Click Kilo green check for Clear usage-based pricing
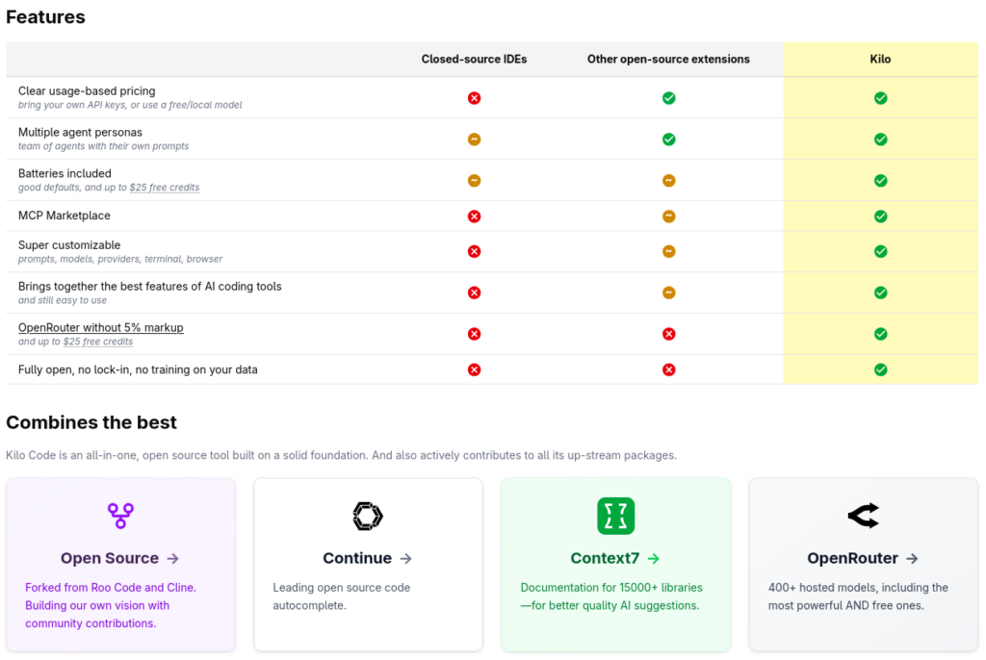 [880, 98]
